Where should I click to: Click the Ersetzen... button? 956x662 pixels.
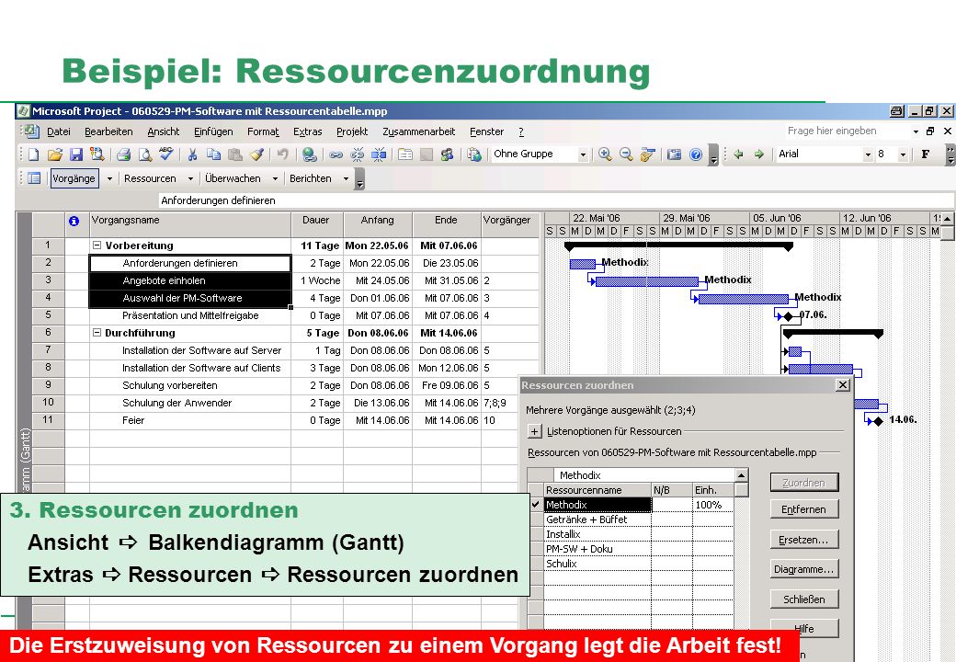tap(803, 540)
